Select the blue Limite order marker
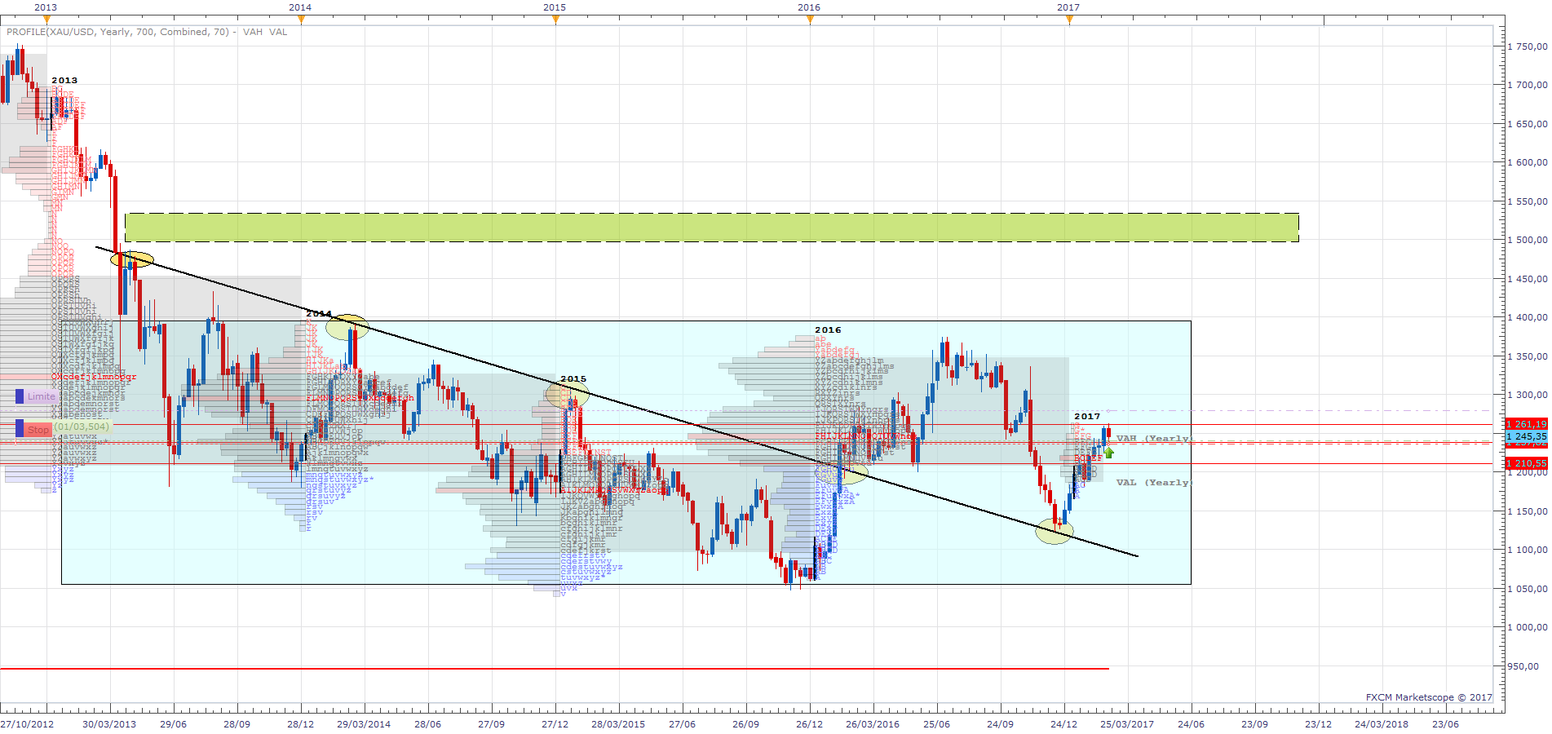Viewport: 1552px width, 734px height. (x=37, y=396)
